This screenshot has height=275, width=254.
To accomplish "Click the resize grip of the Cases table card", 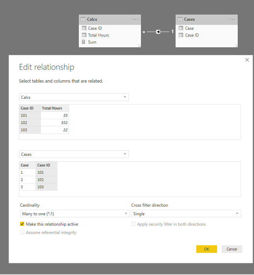I will coord(236,46).
